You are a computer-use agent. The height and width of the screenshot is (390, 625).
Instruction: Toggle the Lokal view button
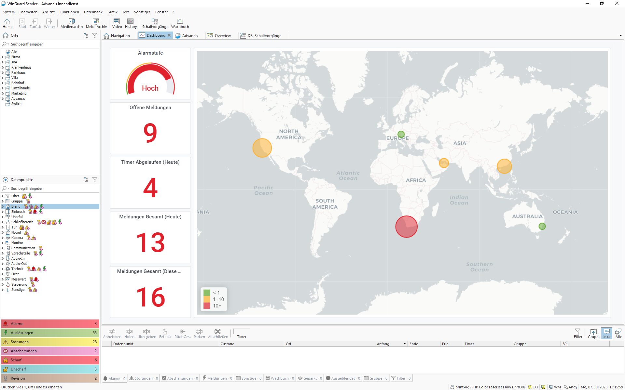606,333
